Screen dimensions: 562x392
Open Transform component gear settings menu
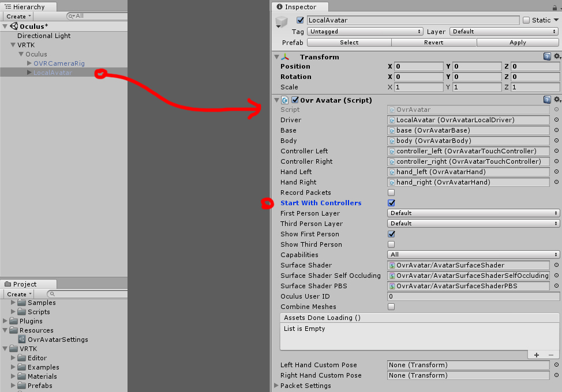pyautogui.click(x=557, y=56)
